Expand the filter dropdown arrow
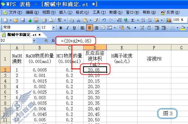Screen dimensions: 188x124 pyautogui.click(x=162, y=20)
